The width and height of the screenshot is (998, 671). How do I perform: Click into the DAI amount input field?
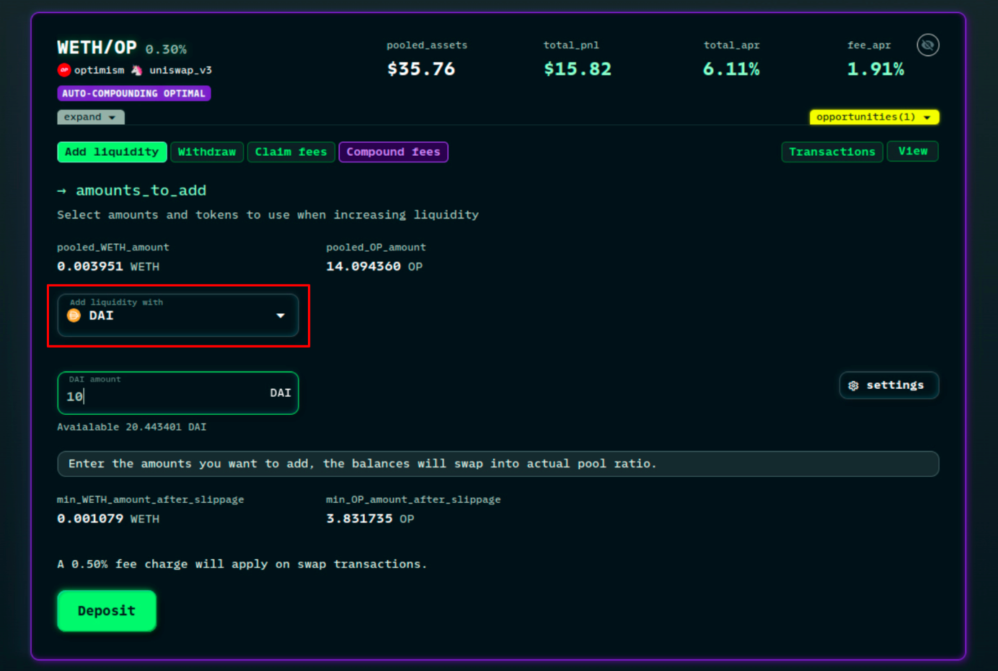click(166, 396)
